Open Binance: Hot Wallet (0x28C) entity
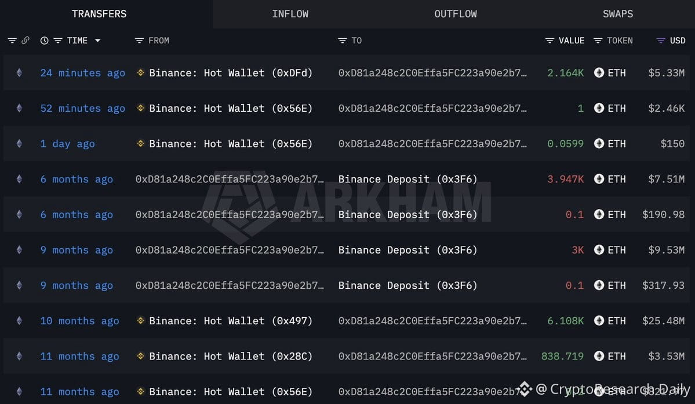This screenshot has width=695, height=404. [231, 356]
